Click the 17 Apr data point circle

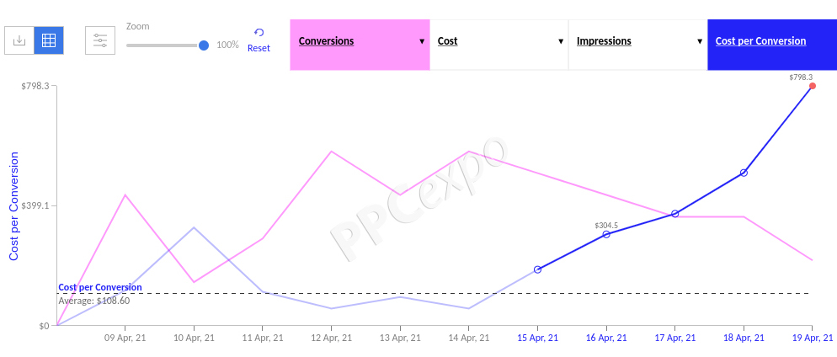click(675, 214)
